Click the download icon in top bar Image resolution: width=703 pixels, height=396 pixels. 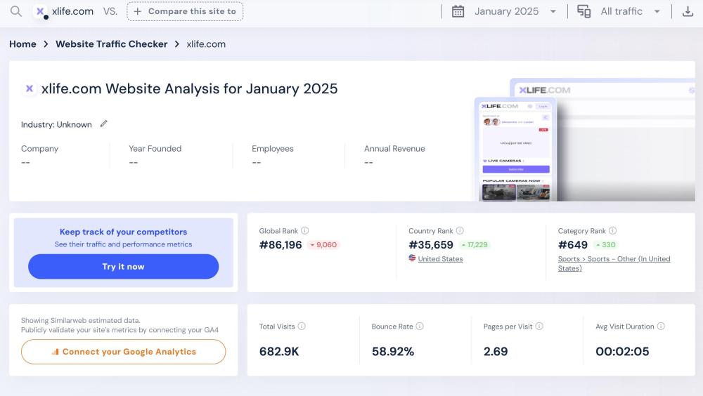(x=688, y=11)
